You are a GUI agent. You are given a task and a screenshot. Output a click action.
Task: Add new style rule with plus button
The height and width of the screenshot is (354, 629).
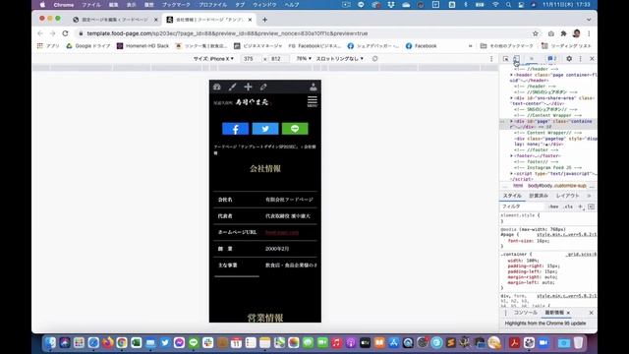pyautogui.click(x=580, y=206)
